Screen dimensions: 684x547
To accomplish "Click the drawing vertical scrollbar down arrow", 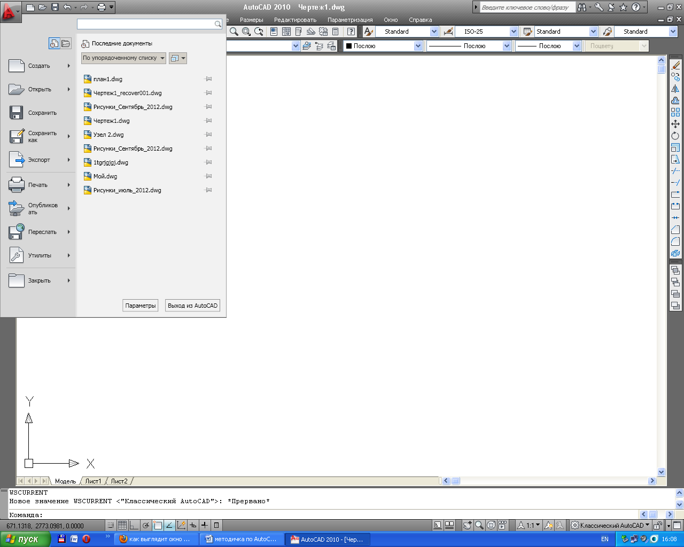I will click(x=661, y=472).
